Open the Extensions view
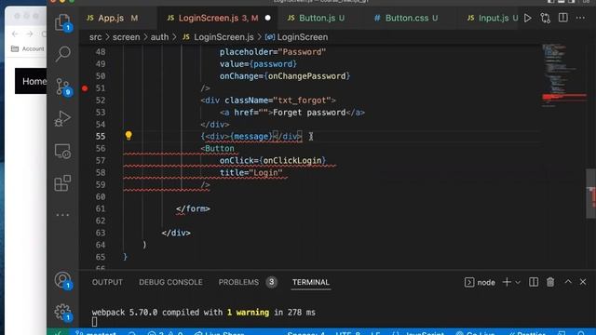The height and width of the screenshot is (335, 596). click(62, 183)
